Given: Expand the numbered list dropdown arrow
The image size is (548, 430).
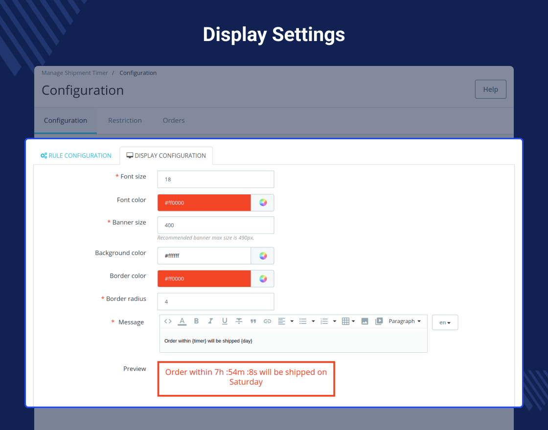Looking at the screenshot, I should click(335, 322).
